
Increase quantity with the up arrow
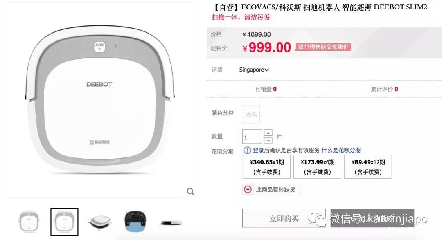(x=268, y=133)
